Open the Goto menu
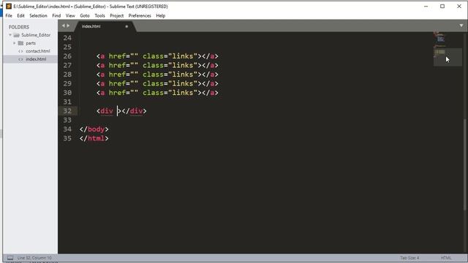 coord(85,15)
